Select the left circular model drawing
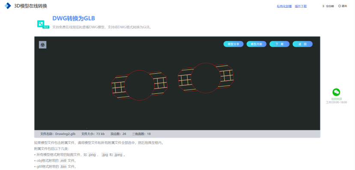This screenshot has width=355, height=170. coord(140,85)
